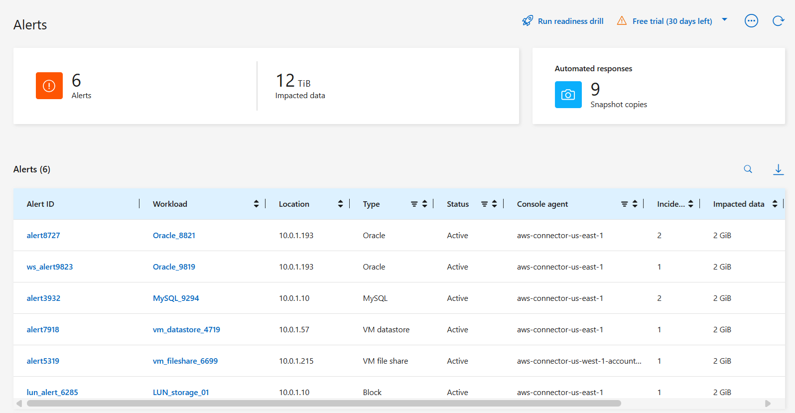
Task: Open alert8727 details
Action: [43, 236]
